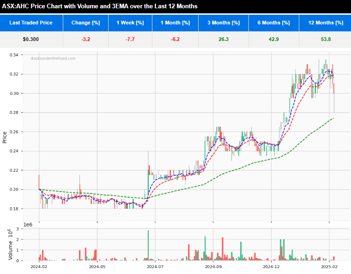Click the Volume 10⁶ axis title
Viewport: 351px width, 274px height.
pyautogui.click(x=10, y=245)
